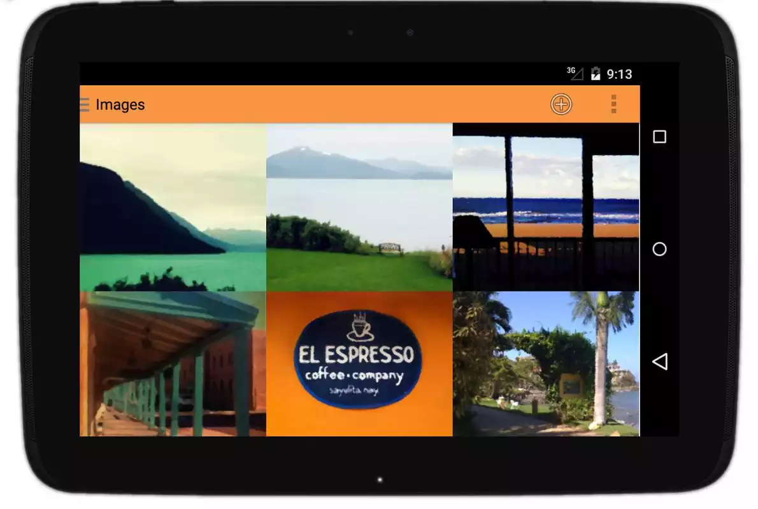The width and height of the screenshot is (758, 509).
Task: Tap the 3G signal status icon
Action: (575, 73)
